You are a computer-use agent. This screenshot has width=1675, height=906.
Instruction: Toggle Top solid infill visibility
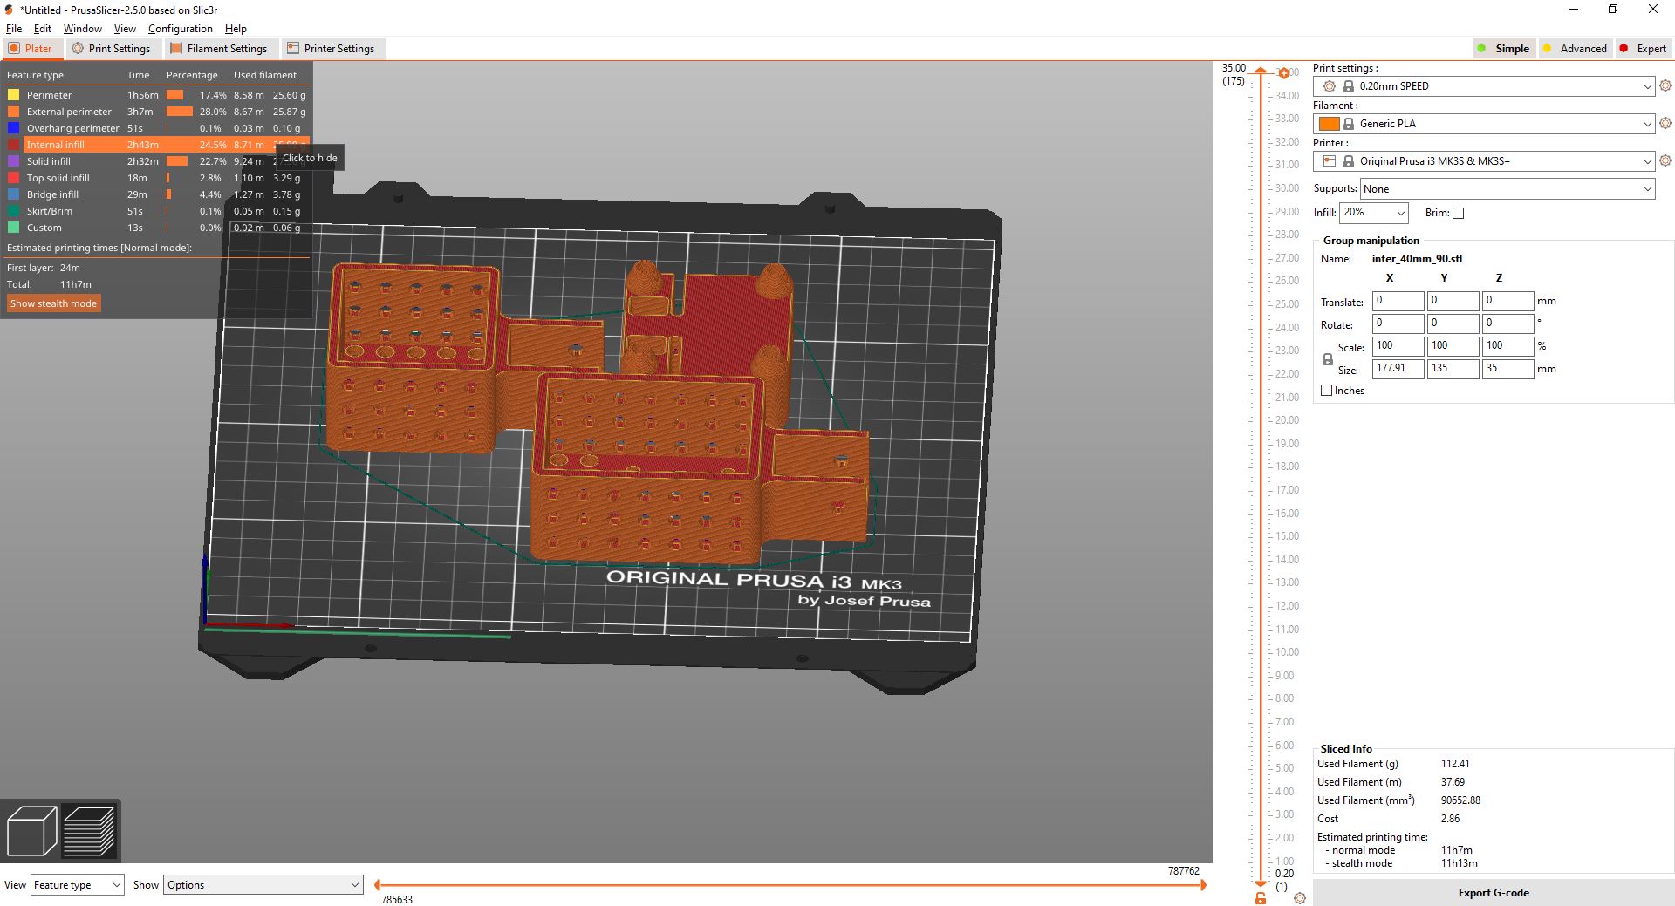[157, 178]
